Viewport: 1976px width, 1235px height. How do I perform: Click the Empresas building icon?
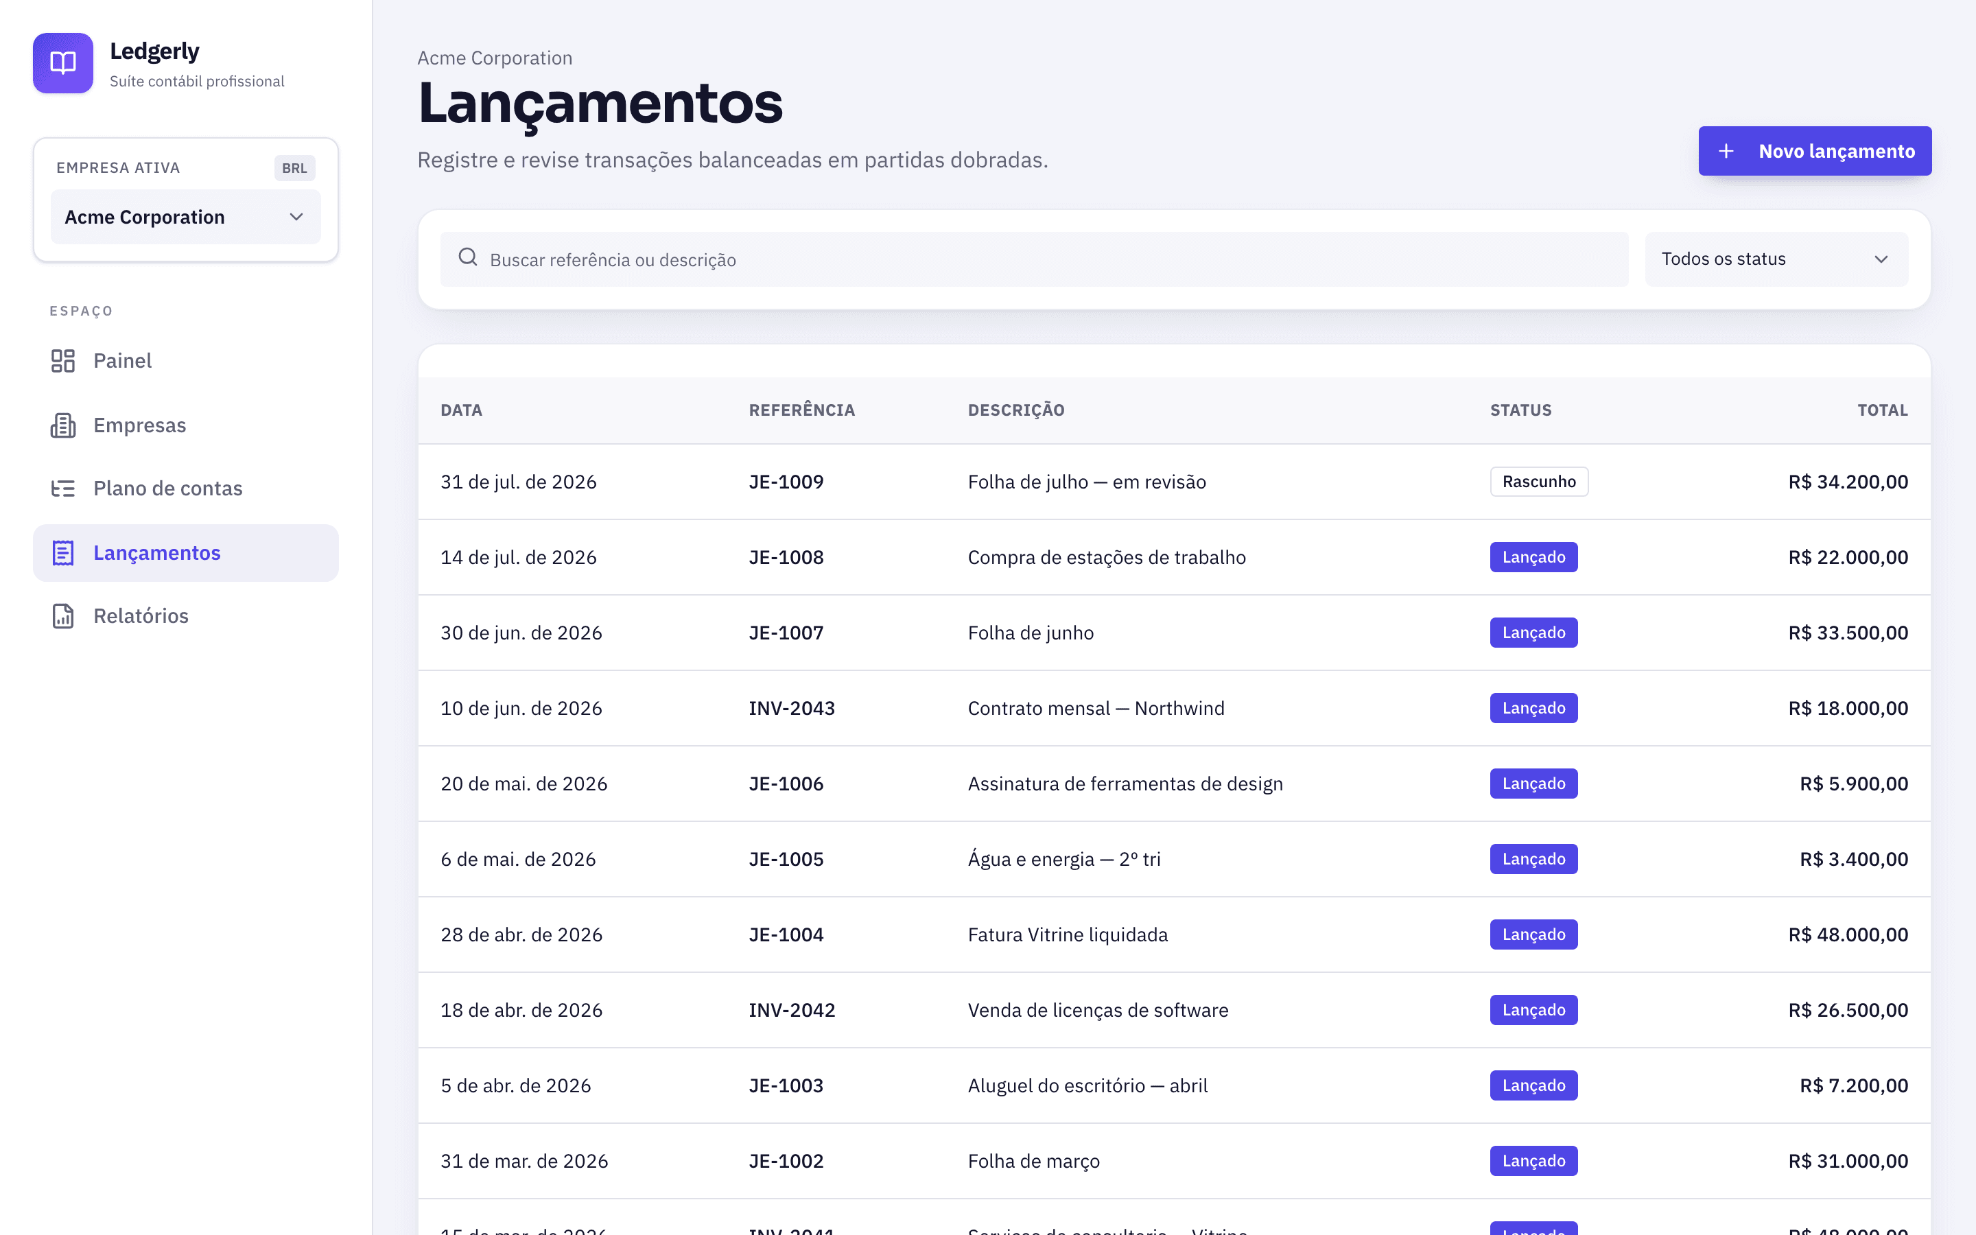63,425
